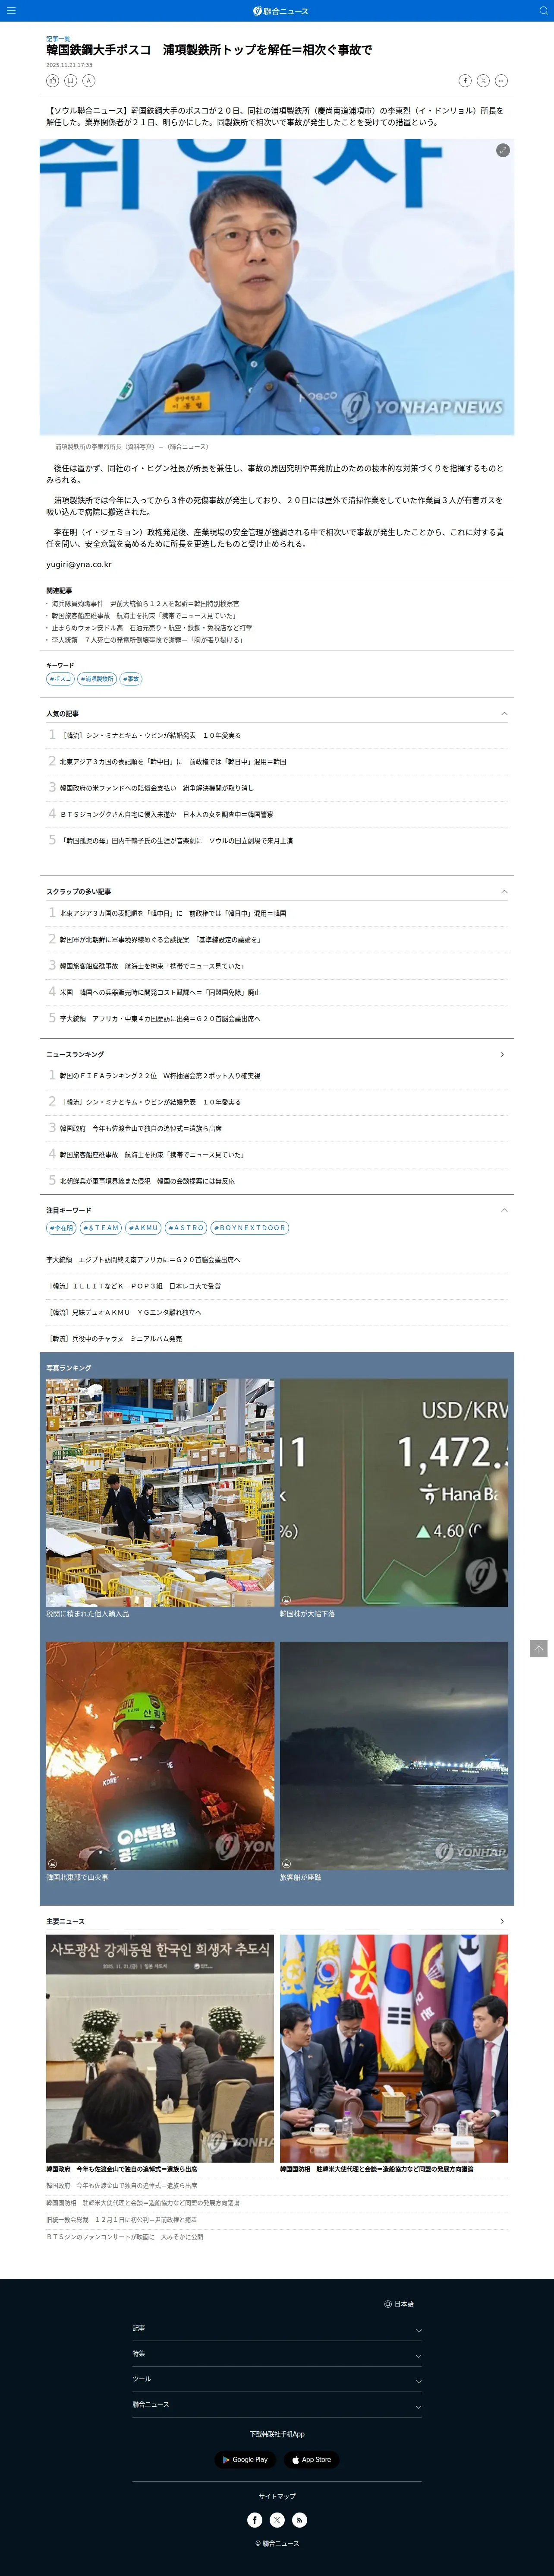Open ranking article 韓国のＦＩＦＡランキング２２位
The height and width of the screenshot is (2576, 554).
click(160, 1076)
